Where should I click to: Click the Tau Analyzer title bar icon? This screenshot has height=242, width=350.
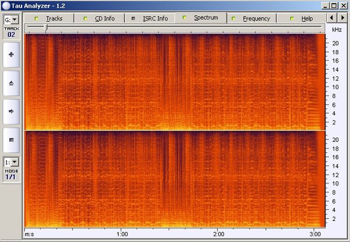click(x=6, y=6)
